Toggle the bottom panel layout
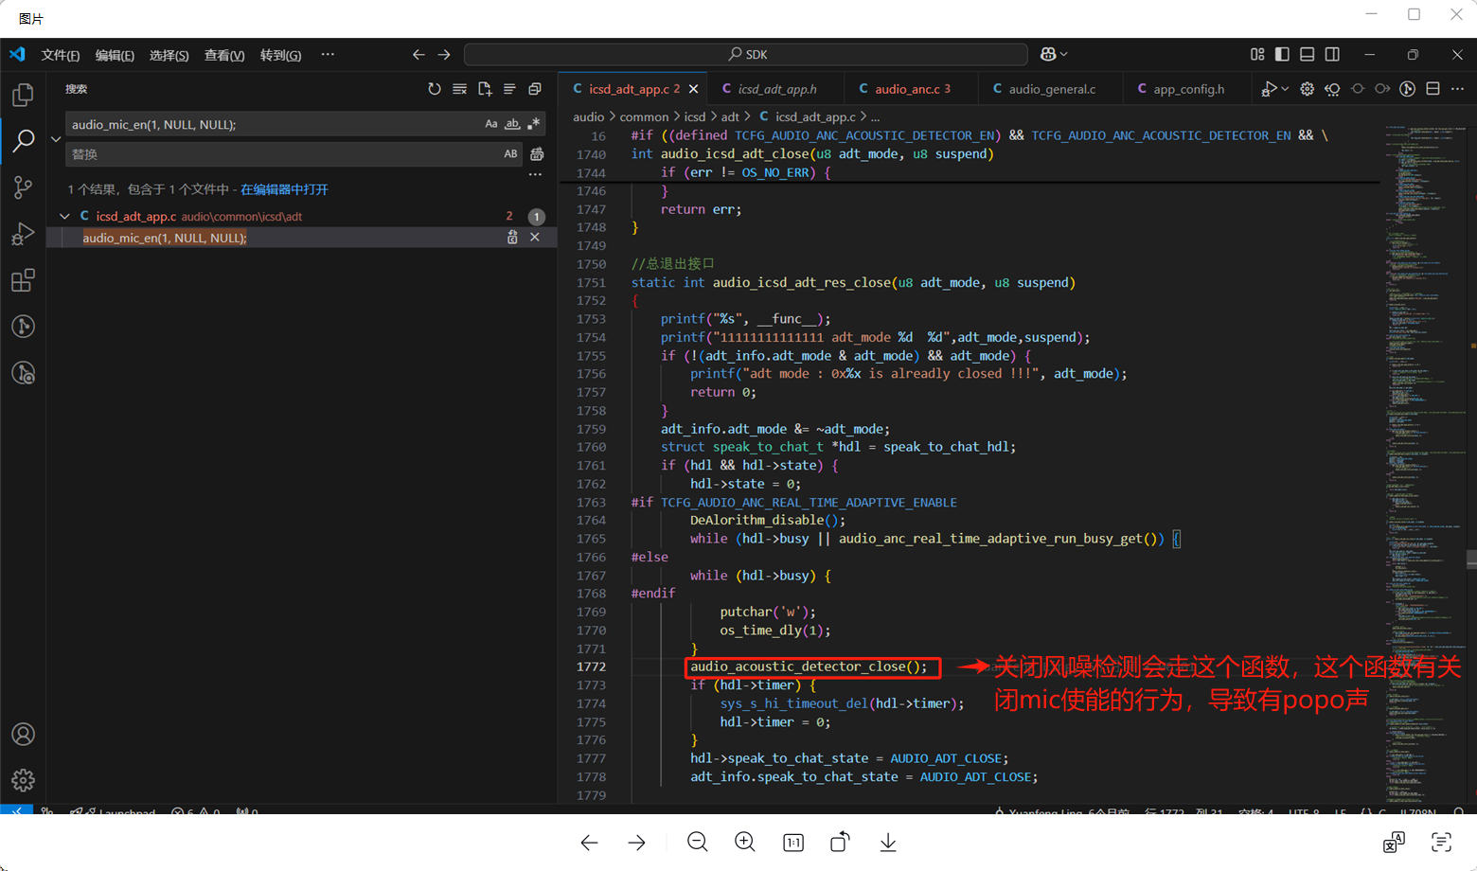Screen dimensions: 1477x871 coord(1308,55)
